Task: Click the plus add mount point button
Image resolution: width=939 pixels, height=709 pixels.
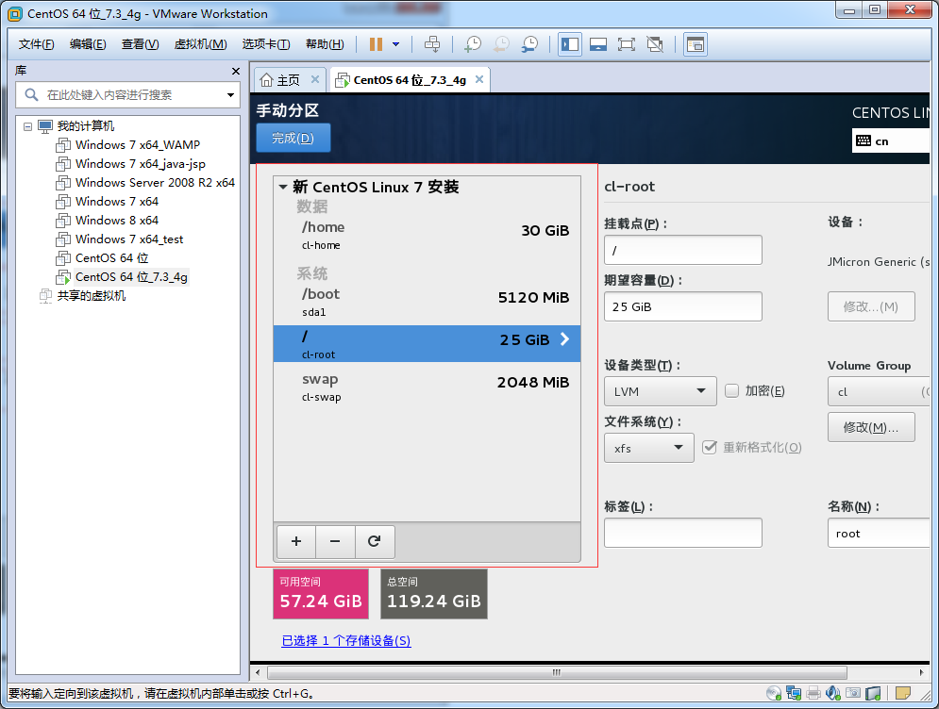Action: click(295, 541)
